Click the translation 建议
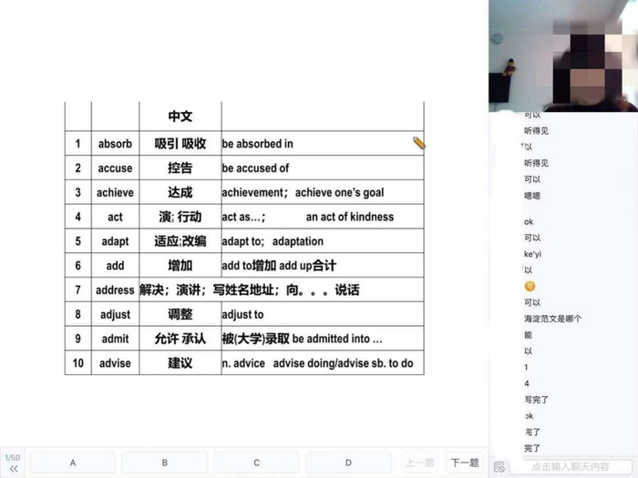This screenshot has height=478, width=638. point(180,363)
